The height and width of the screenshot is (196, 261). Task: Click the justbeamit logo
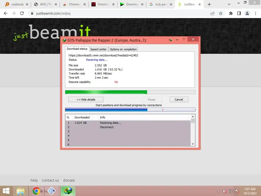click(52, 32)
